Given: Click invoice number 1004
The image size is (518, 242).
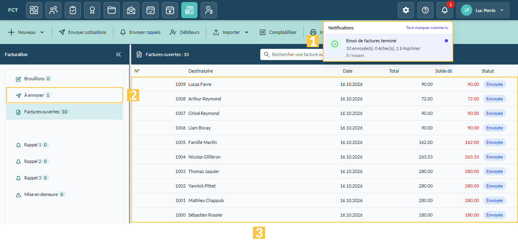Looking at the screenshot, I should (x=180, y=157).
